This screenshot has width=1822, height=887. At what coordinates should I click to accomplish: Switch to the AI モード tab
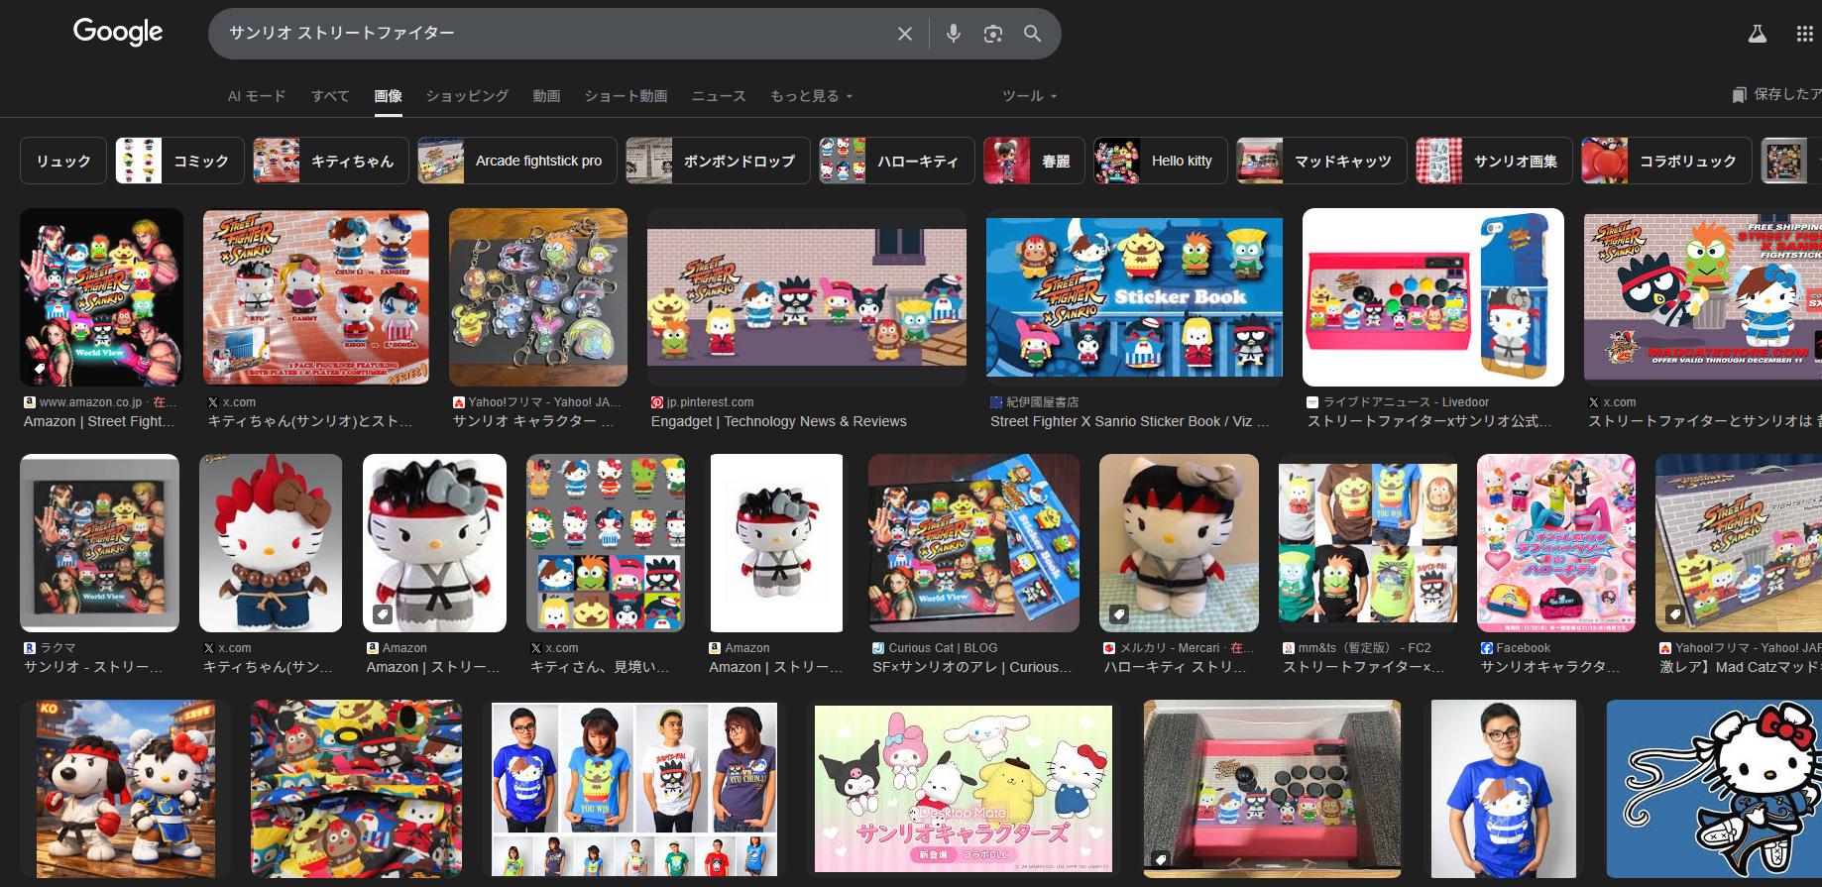click(x=257, y=96)
